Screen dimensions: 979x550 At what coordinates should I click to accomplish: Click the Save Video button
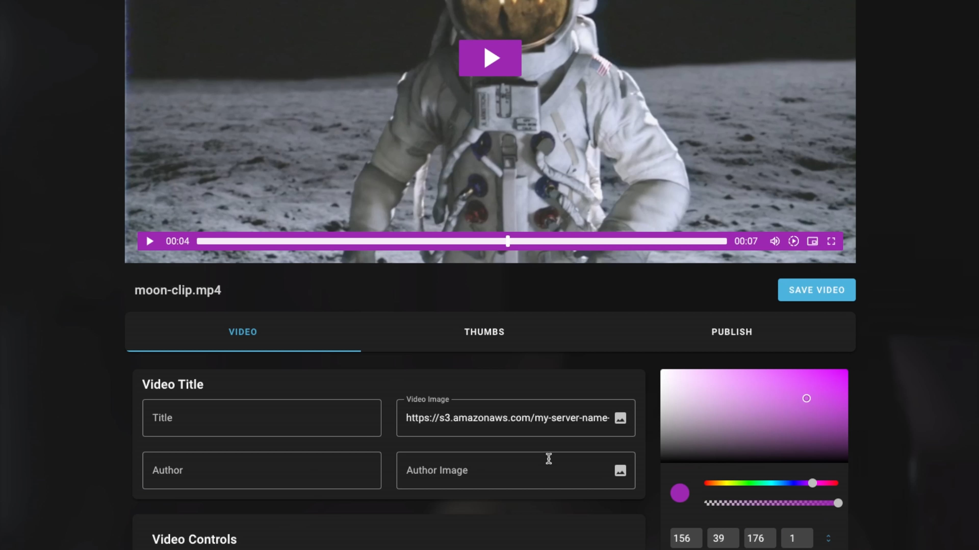pyautogui.click(x=817, y=290)
